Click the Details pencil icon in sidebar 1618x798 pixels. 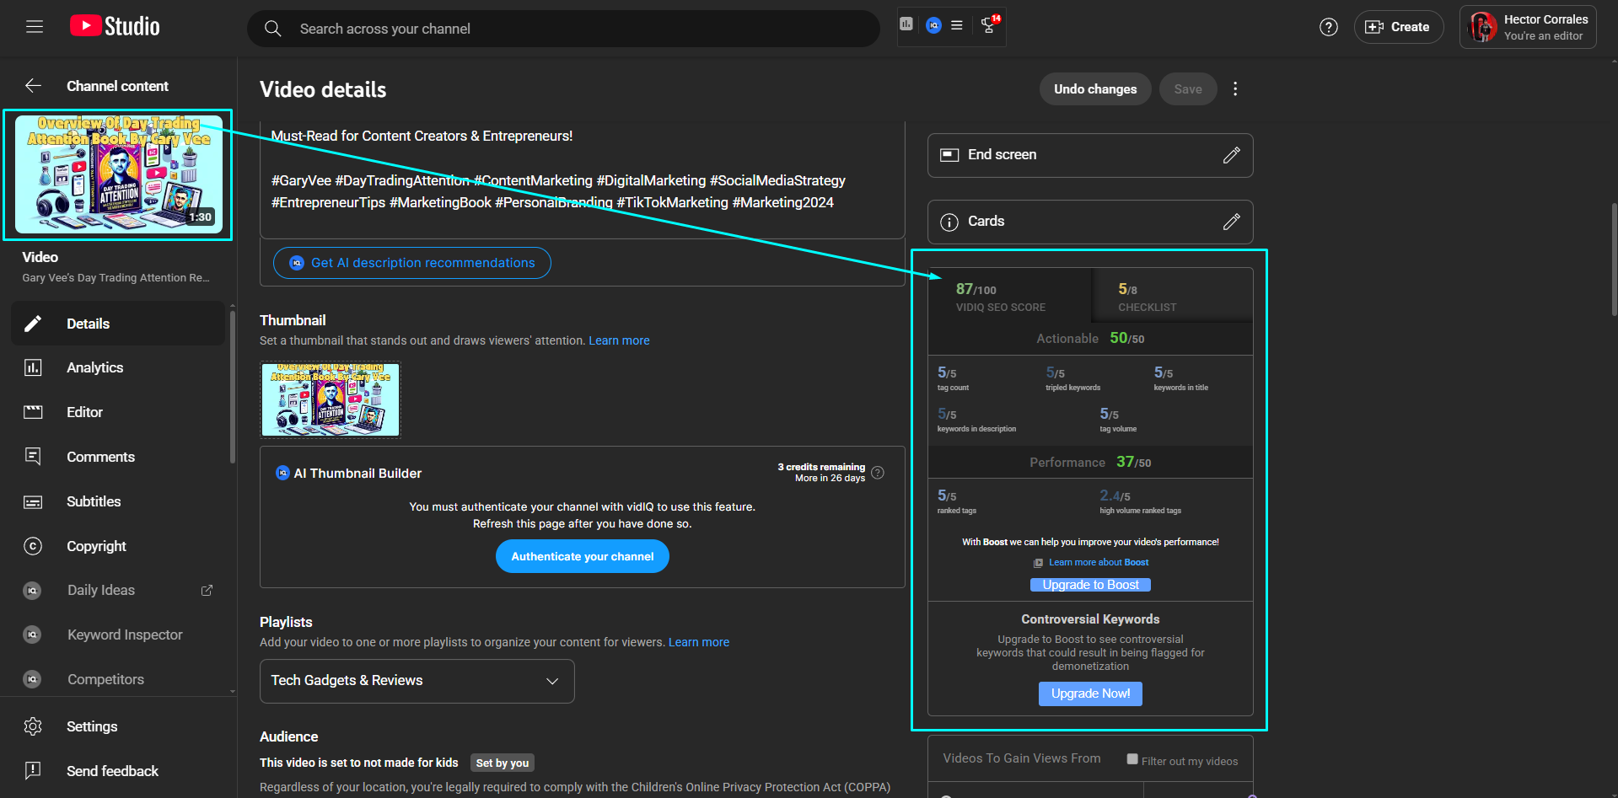point(33,324)
